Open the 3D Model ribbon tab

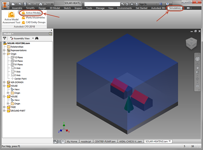(55, 8)
